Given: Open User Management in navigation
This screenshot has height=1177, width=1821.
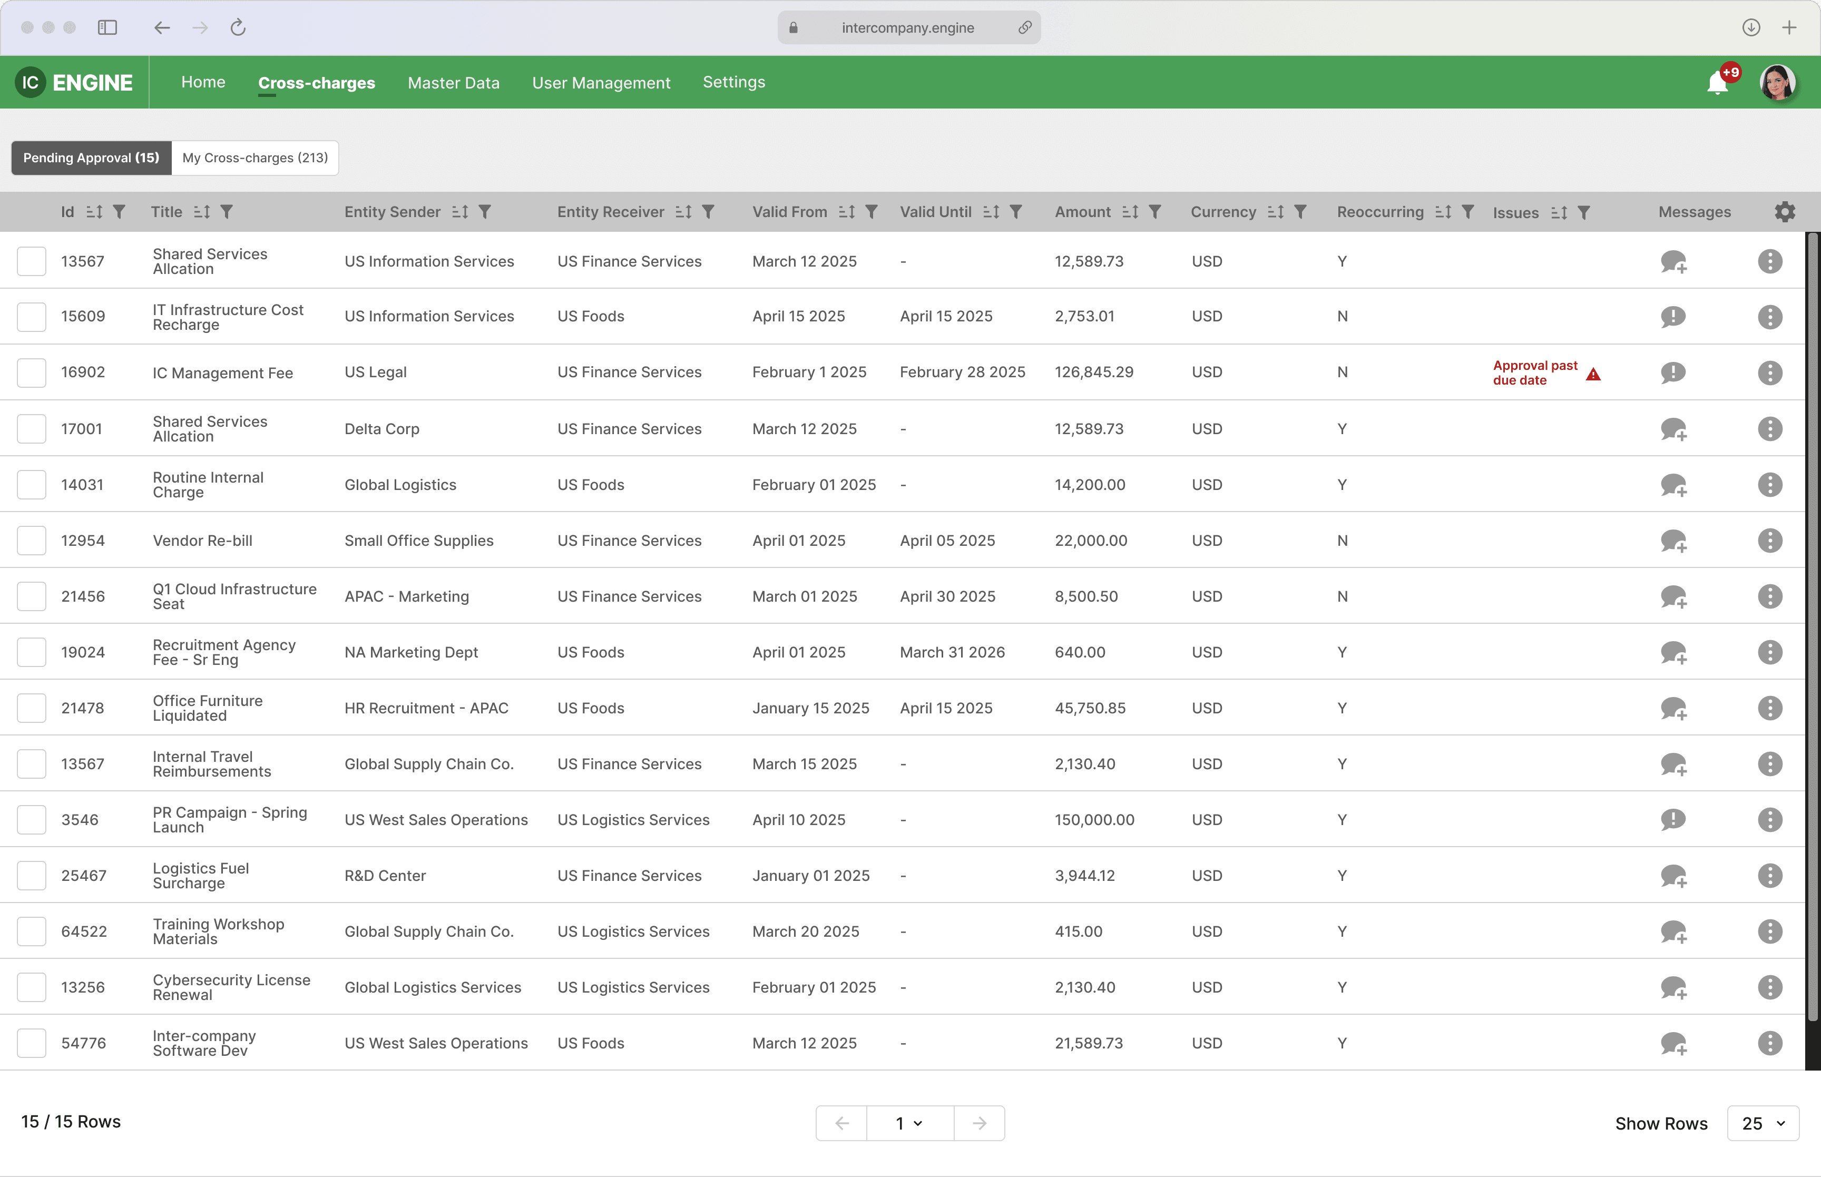Looking at the screenshot, I should tap(601, 83).
